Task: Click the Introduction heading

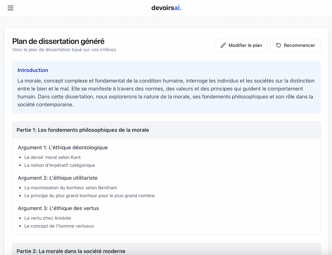Action: click(x=33, y=70)
